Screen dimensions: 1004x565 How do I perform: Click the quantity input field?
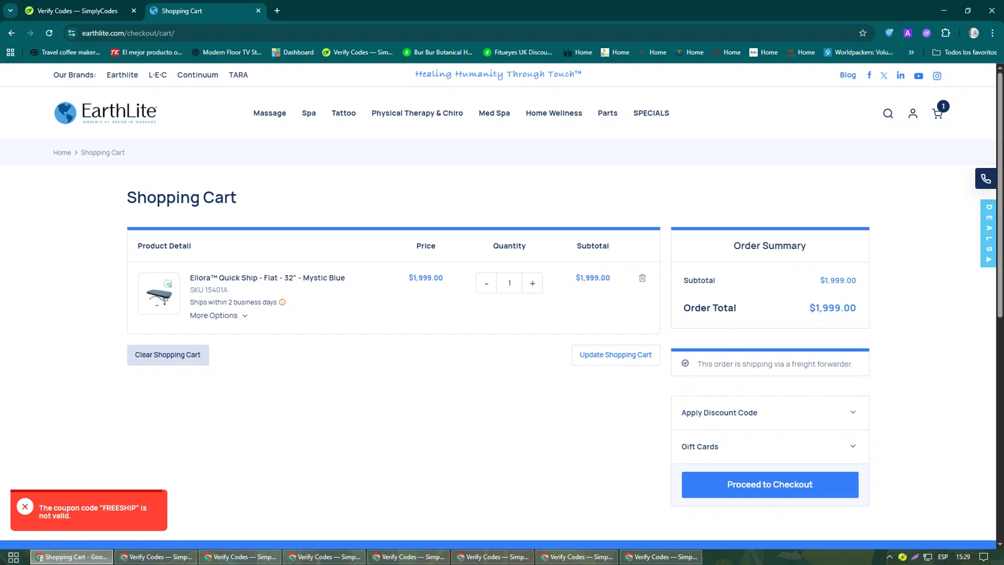509,283
